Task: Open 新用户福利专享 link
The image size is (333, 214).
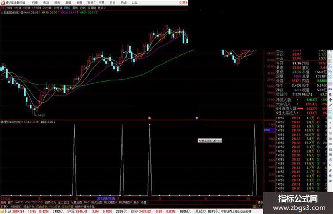Action: tap(85, 206)
